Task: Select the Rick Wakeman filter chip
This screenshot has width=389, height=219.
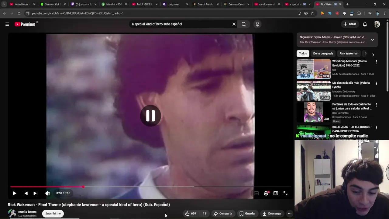Action: click(x=349, y=53)
